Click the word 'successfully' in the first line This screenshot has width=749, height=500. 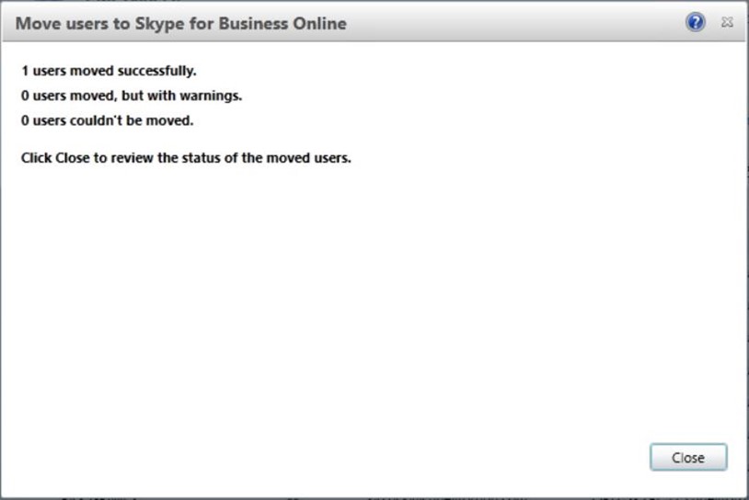(156, 71)
